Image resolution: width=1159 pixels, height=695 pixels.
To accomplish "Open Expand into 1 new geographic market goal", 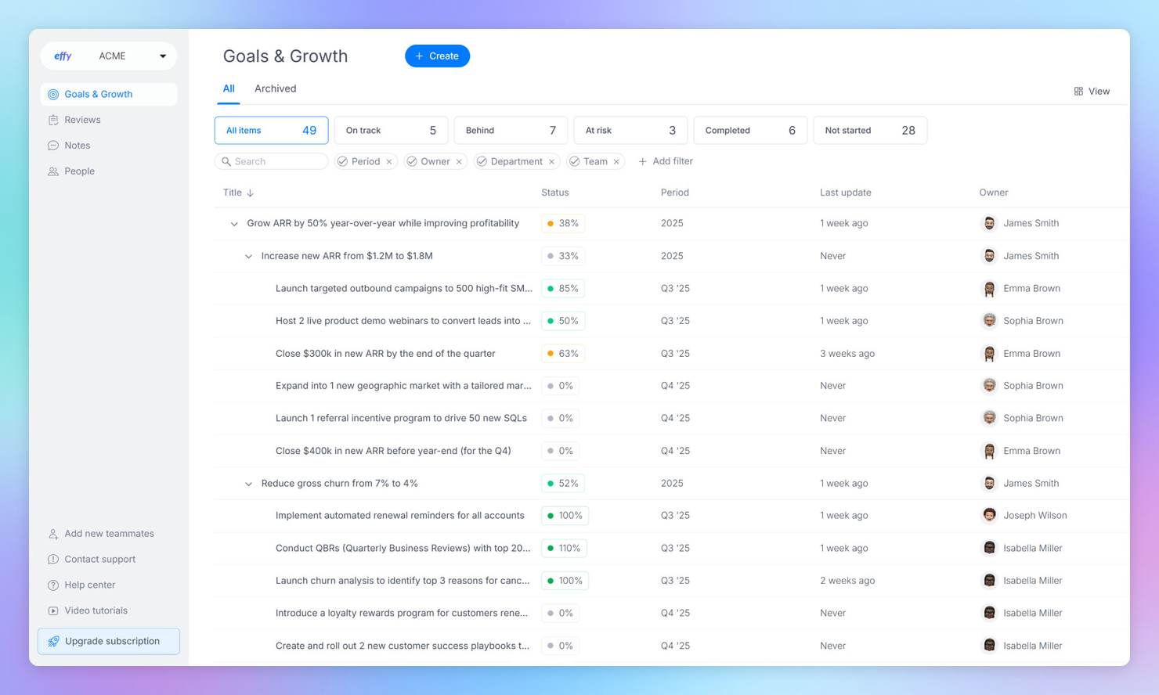I will pos(403,386).
